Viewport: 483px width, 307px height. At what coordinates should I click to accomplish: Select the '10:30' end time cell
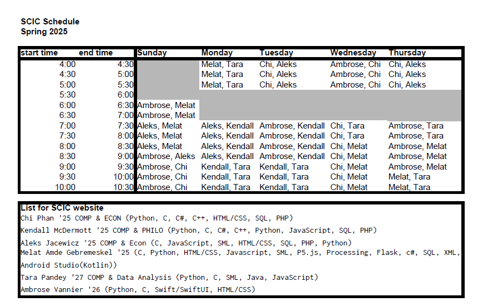pyautogui.click(x=123, y=187)
